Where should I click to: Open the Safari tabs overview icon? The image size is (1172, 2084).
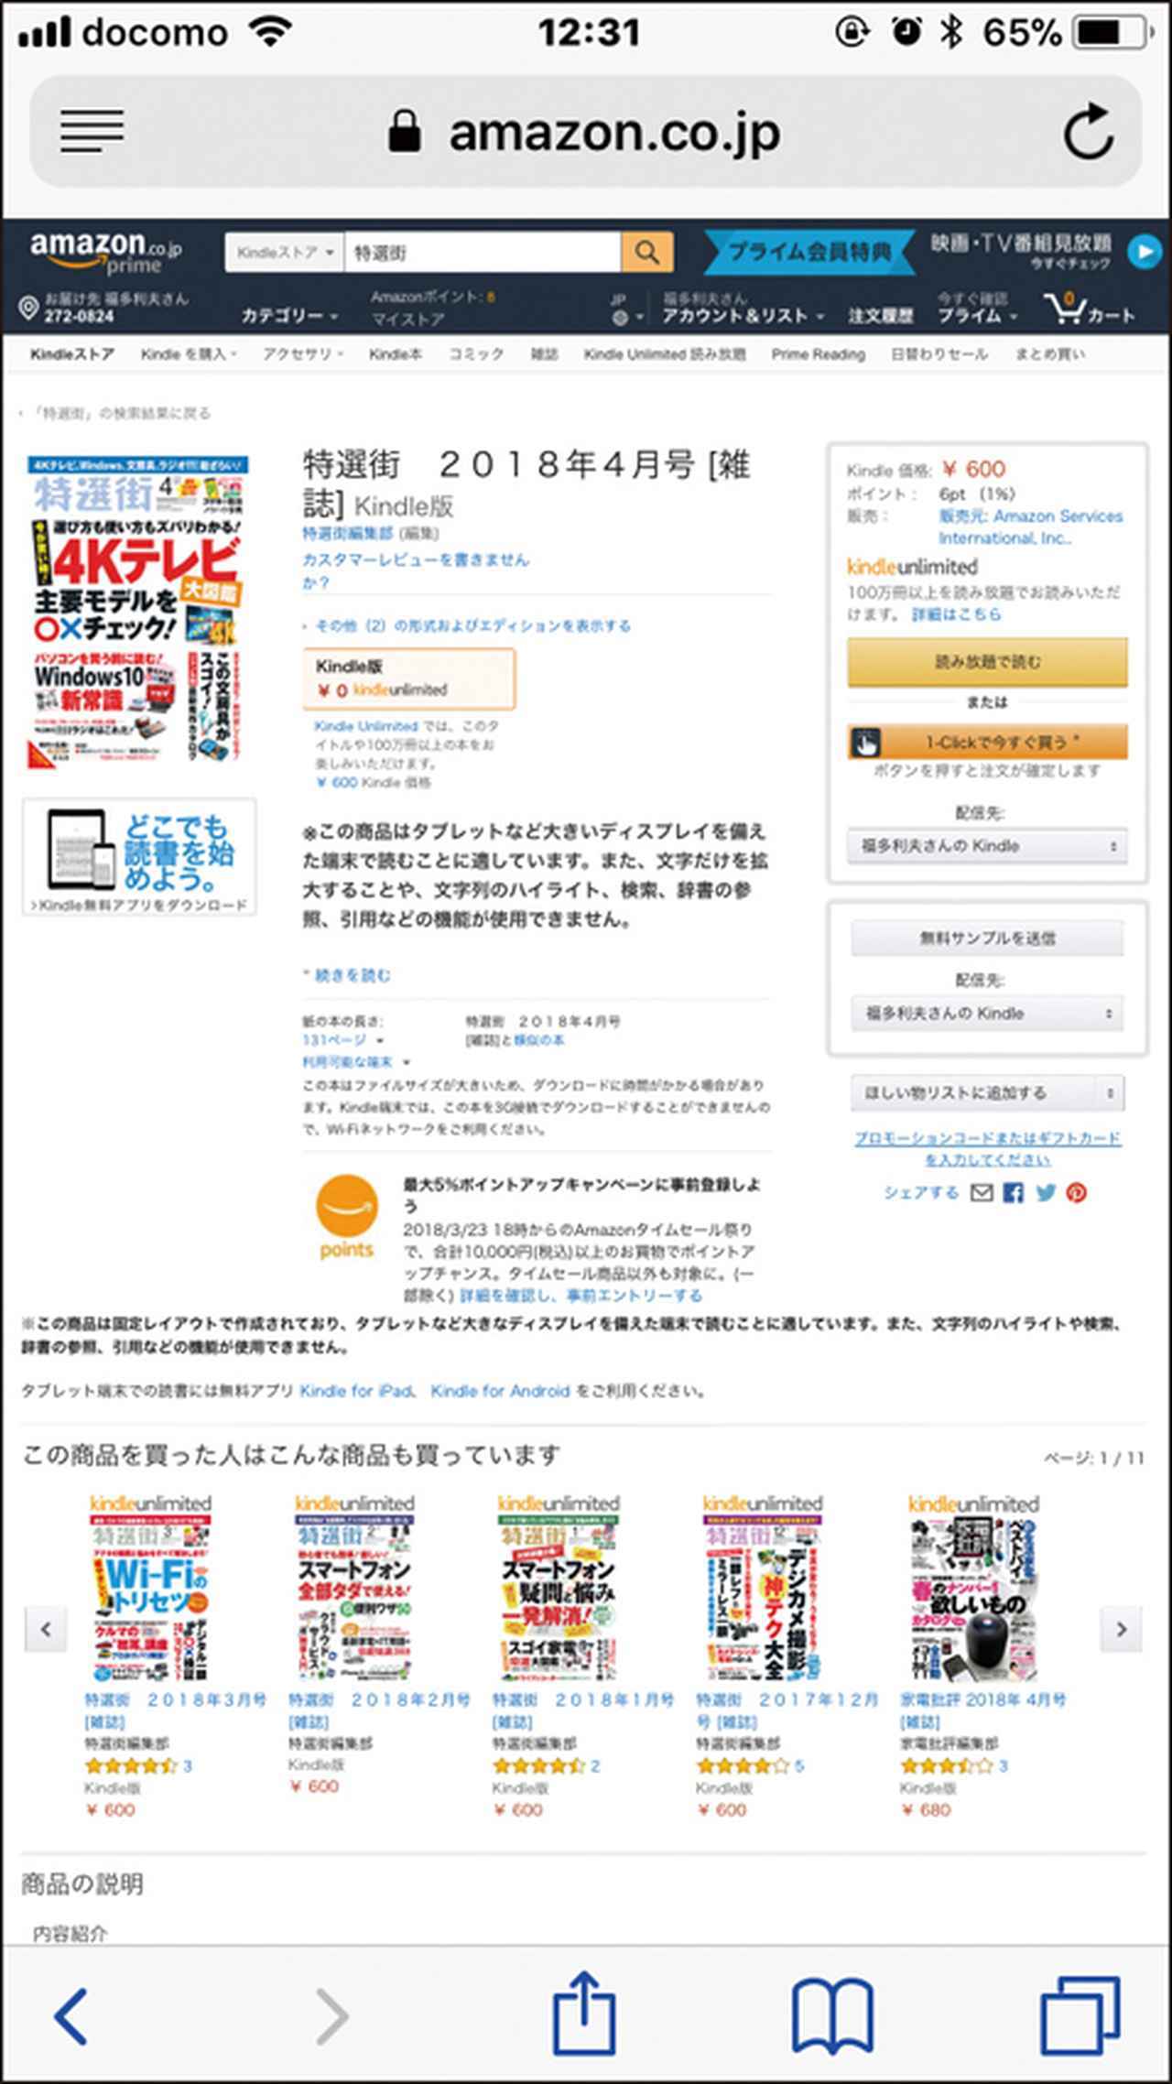1080,2017
